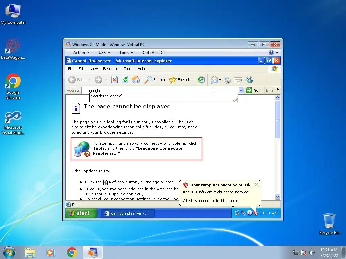Expand the Forward button history arrow

[106, 80]
